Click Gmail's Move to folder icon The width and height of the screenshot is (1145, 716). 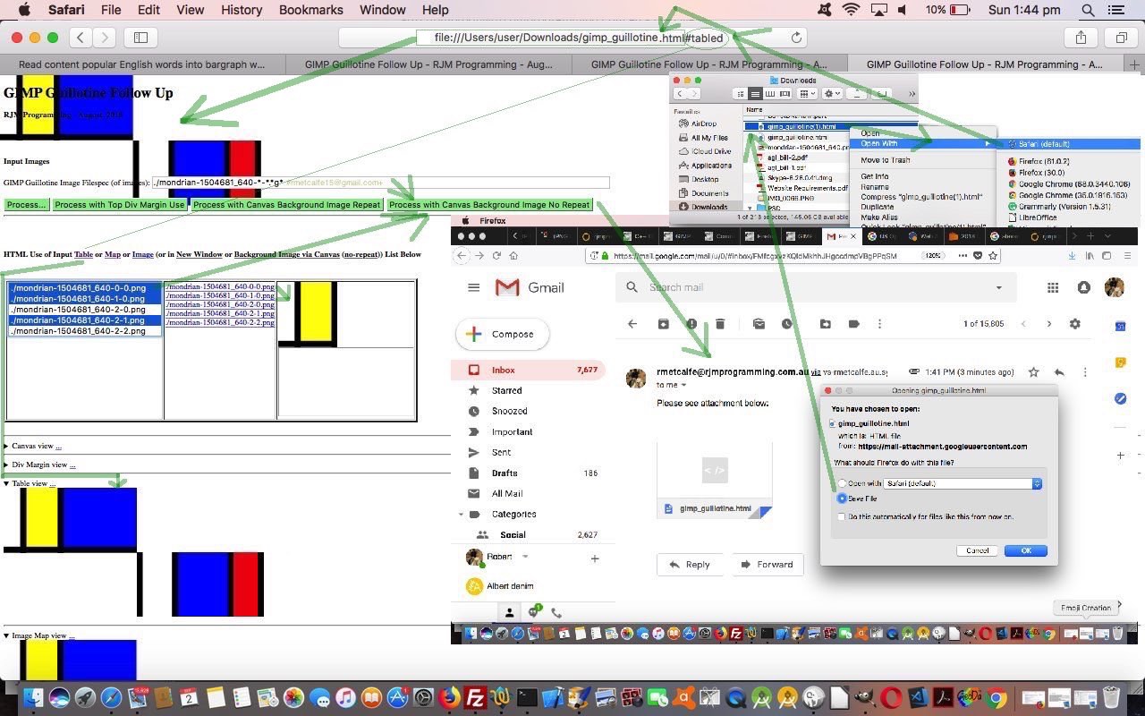click(x=825, y=324)
